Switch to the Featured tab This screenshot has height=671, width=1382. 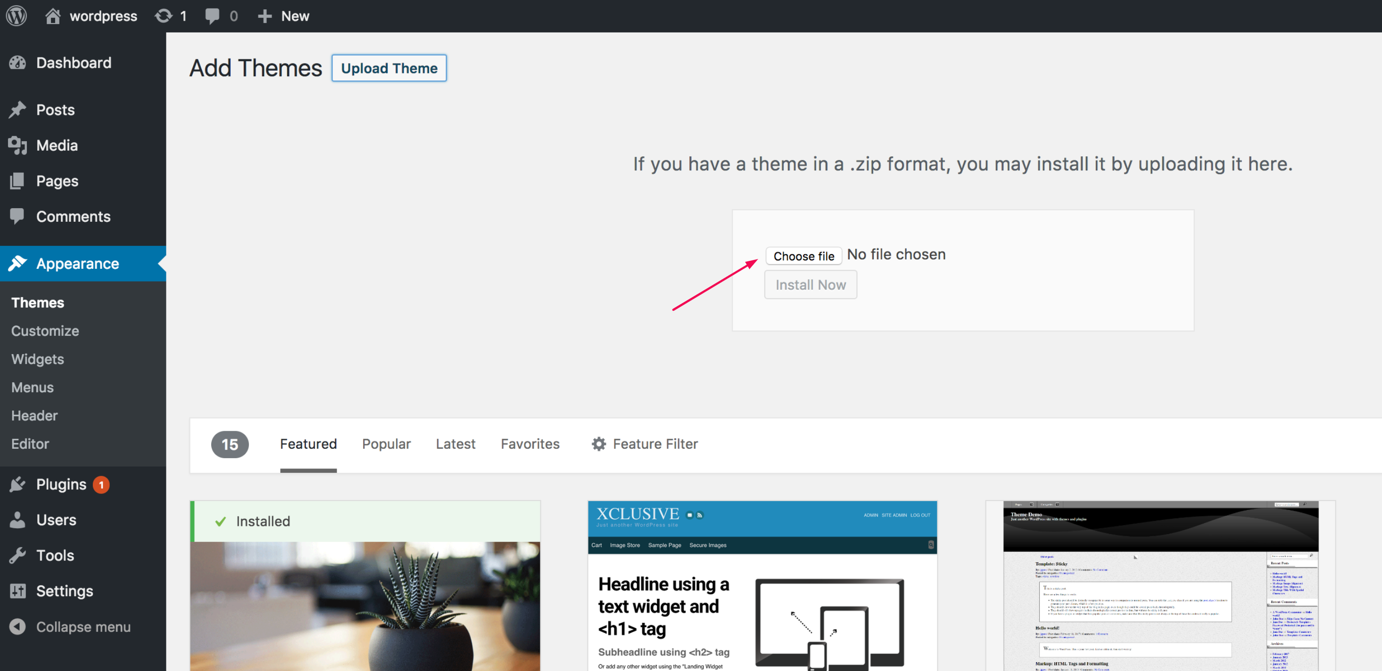[x=308, y=444]
